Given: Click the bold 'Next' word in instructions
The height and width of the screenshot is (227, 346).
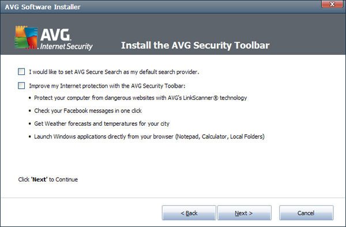Looking at the screenshot, I should tap(40, 179).
